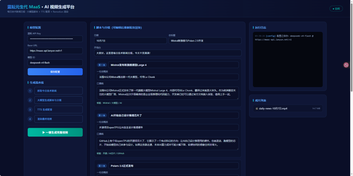Screen dimensions: 353x176
Task: Run step 抓取今日技术新闻
Action: click(59, 91)
